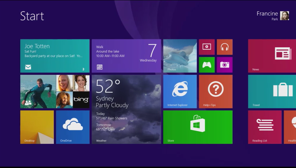
Task: Open the Weather tile for Sydney
Action: tap(126, 109)
